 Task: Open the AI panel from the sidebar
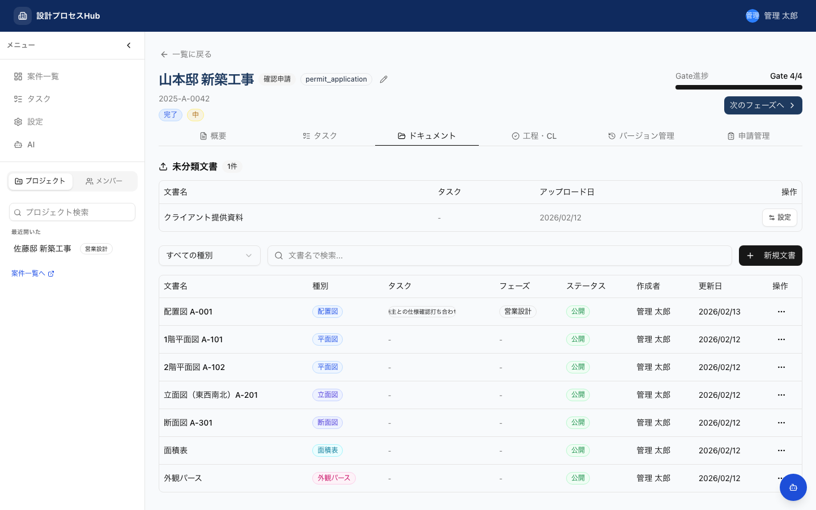point(19,144)
